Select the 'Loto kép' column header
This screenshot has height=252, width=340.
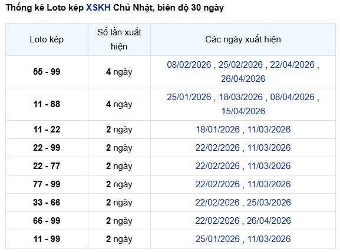point(47,39)
